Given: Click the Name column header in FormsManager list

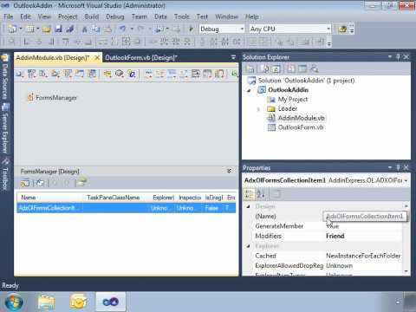Looking at the screenshot, I should tap(29, 198).
